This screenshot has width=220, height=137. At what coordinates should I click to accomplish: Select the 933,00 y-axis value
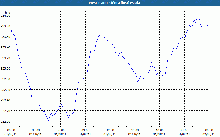[5, 68]
